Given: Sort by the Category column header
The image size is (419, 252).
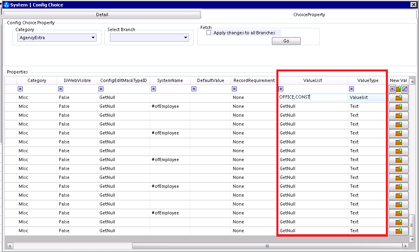Looking at the screenshot, I should (x=37, y=80).
